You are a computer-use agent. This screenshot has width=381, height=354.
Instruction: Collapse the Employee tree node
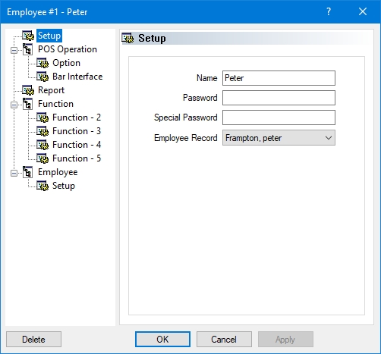(14, 173)
